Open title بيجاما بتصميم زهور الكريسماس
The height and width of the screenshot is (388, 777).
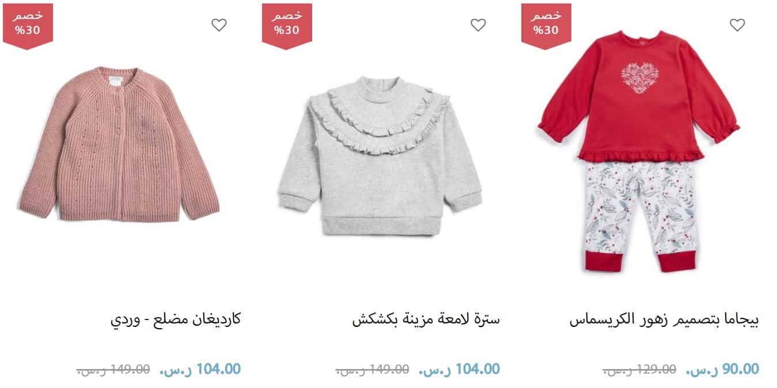point(664,319)
